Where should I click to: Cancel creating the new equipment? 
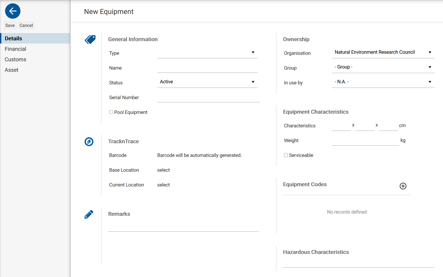click(26, 25)
